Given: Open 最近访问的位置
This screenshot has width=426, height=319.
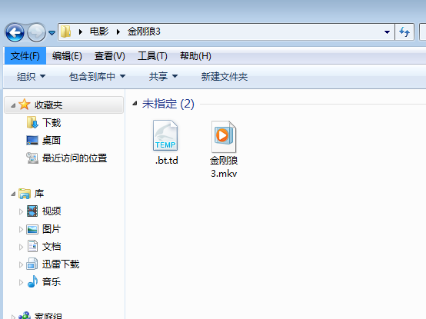Looking at the screenshot, I should (75, 158).
